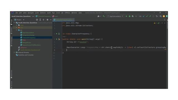Open the Build menu
Image resolution: width=178 pixels, height=100 pixels.
[x=49, y=13]
